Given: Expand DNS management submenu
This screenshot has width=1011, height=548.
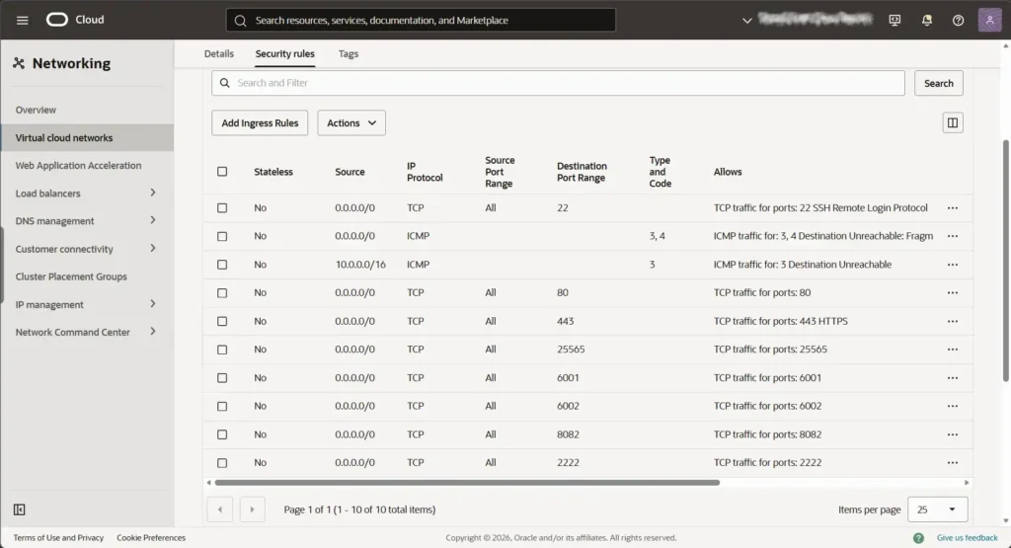Looking at the screenshot, I should click(153, 220).
